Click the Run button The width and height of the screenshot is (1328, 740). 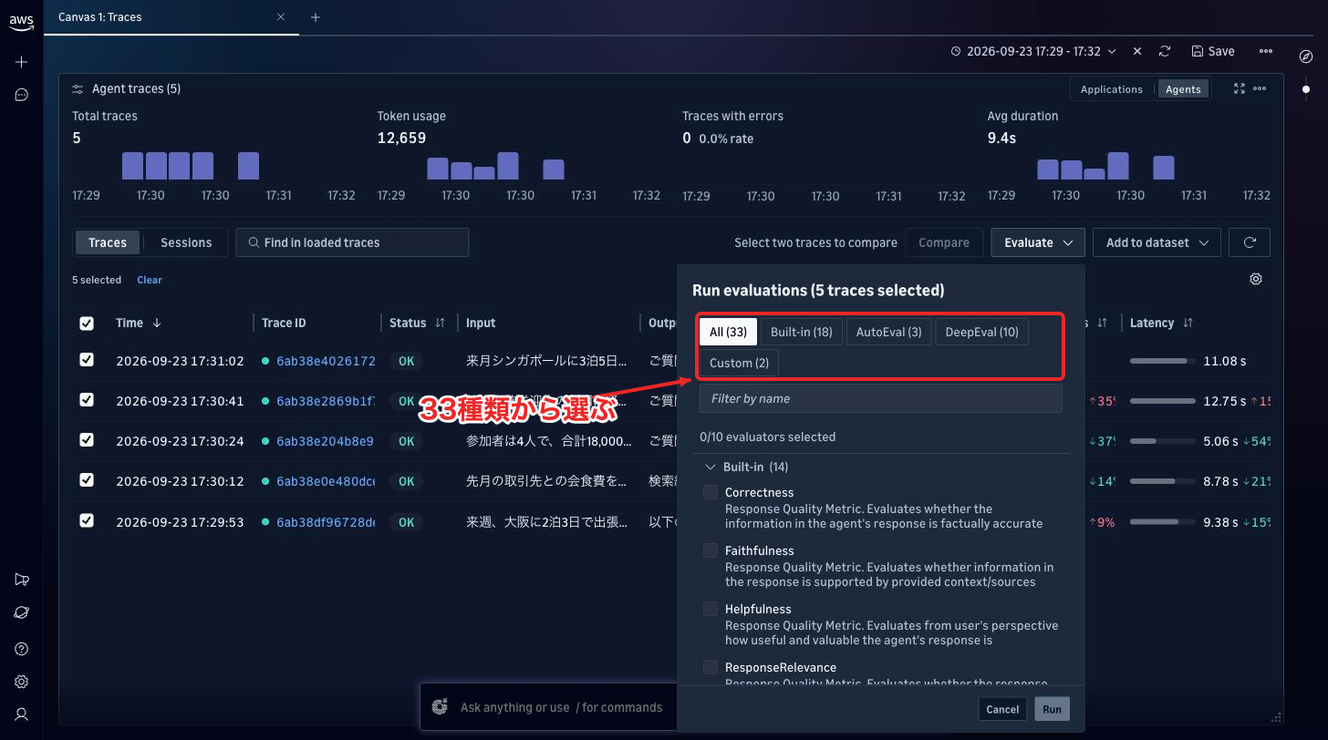tap(1052, 709)
